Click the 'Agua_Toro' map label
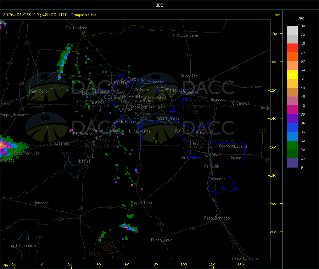This screenshot has height=269, width=319. click(x=38, y=91)
